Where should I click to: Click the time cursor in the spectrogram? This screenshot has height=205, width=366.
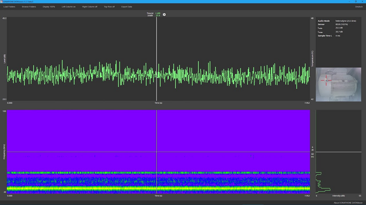[156, 133]
